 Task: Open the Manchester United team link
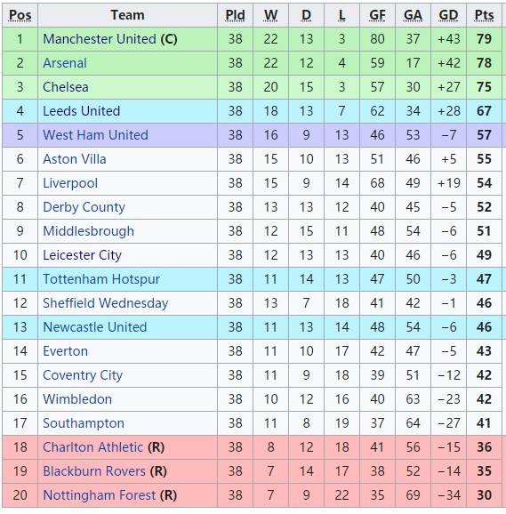[x=100, y=39]
